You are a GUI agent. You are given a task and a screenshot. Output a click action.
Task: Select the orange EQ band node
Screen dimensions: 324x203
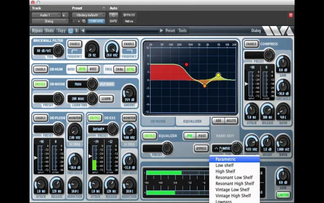tap(205, 86)
